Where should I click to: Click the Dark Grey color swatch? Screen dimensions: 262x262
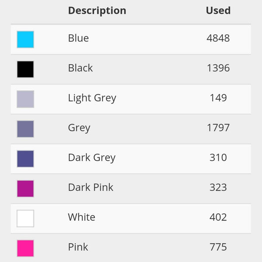pos(25,159)
